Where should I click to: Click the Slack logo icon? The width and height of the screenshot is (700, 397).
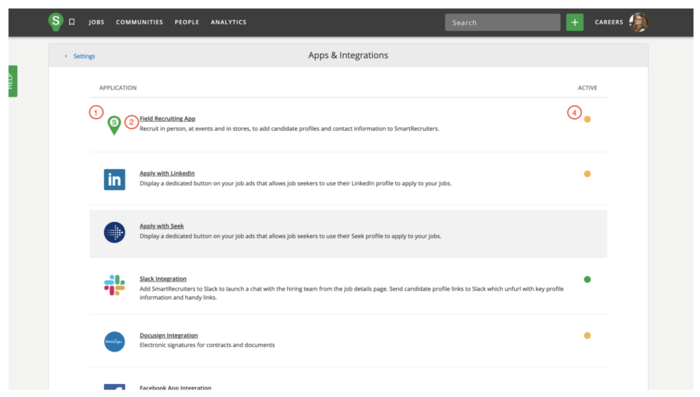click(114, 285)
